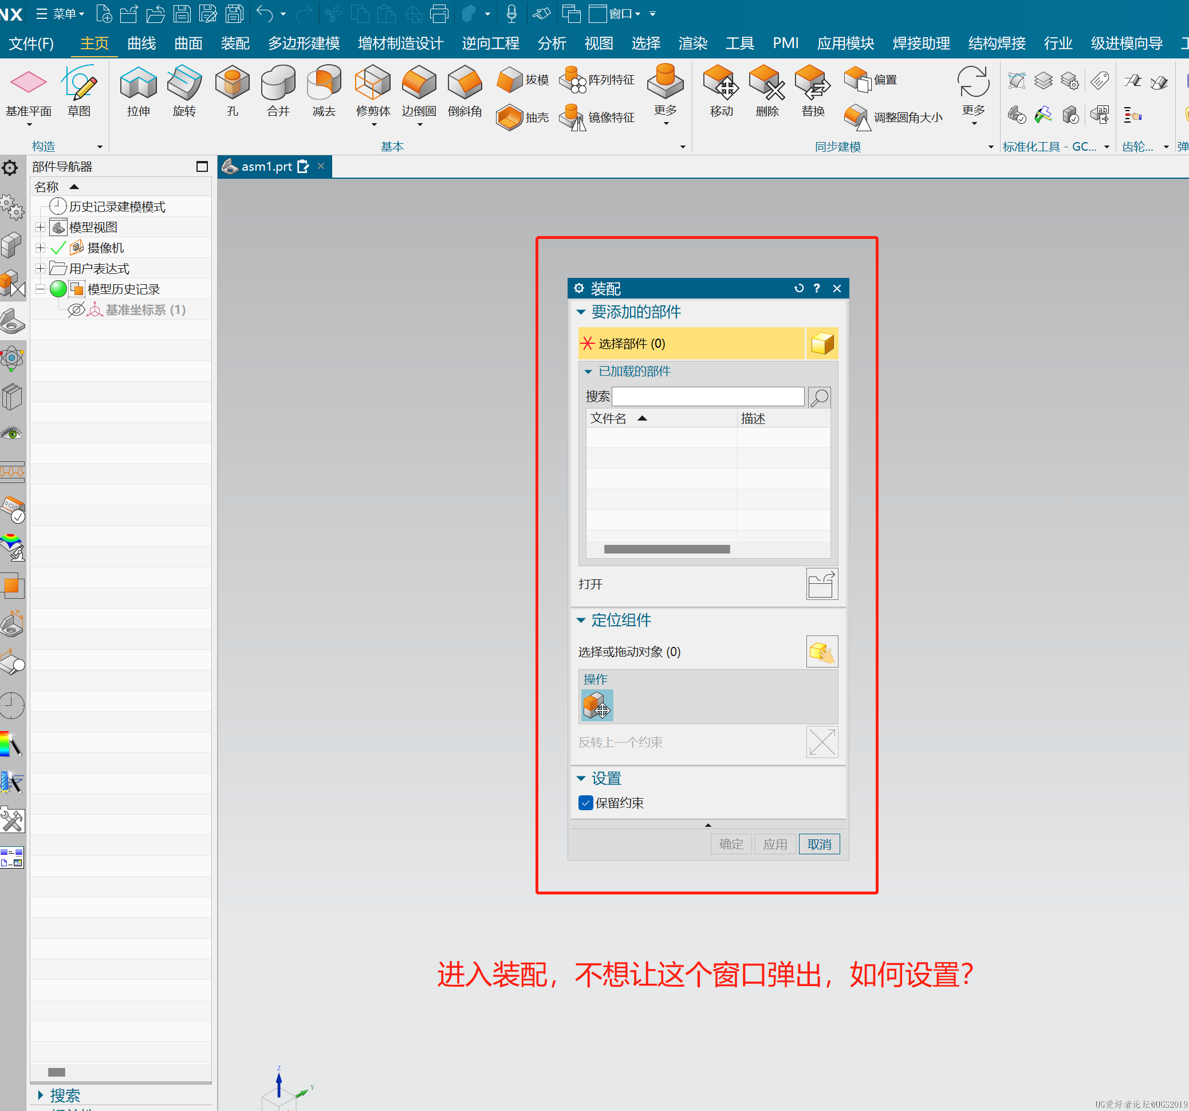1189x1111 pixels.
Task: Switch to the 视图 ribbon tab
Action: 599,43
